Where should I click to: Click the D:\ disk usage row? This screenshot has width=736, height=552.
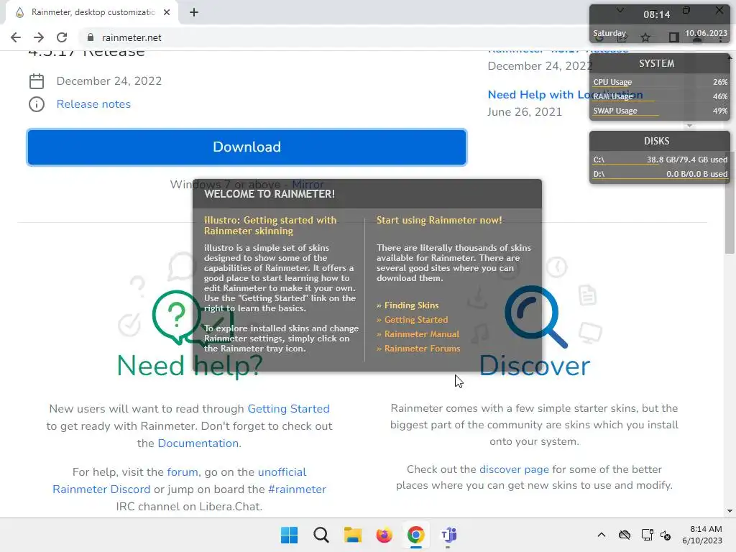click(660, 174)
